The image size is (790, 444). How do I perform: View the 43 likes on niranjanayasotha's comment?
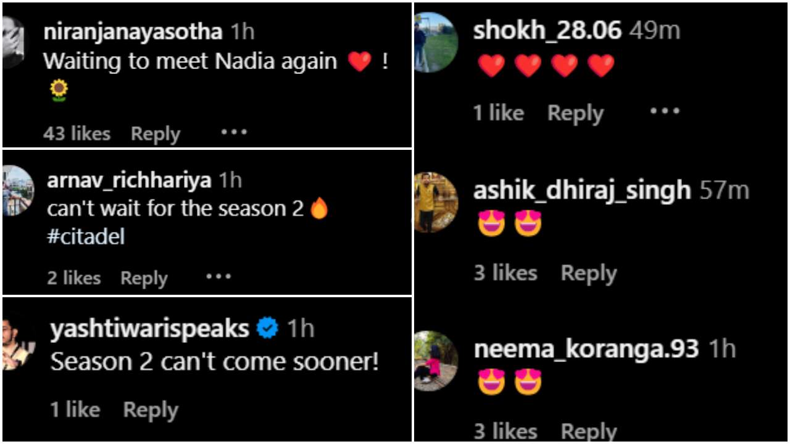(77, 134)
